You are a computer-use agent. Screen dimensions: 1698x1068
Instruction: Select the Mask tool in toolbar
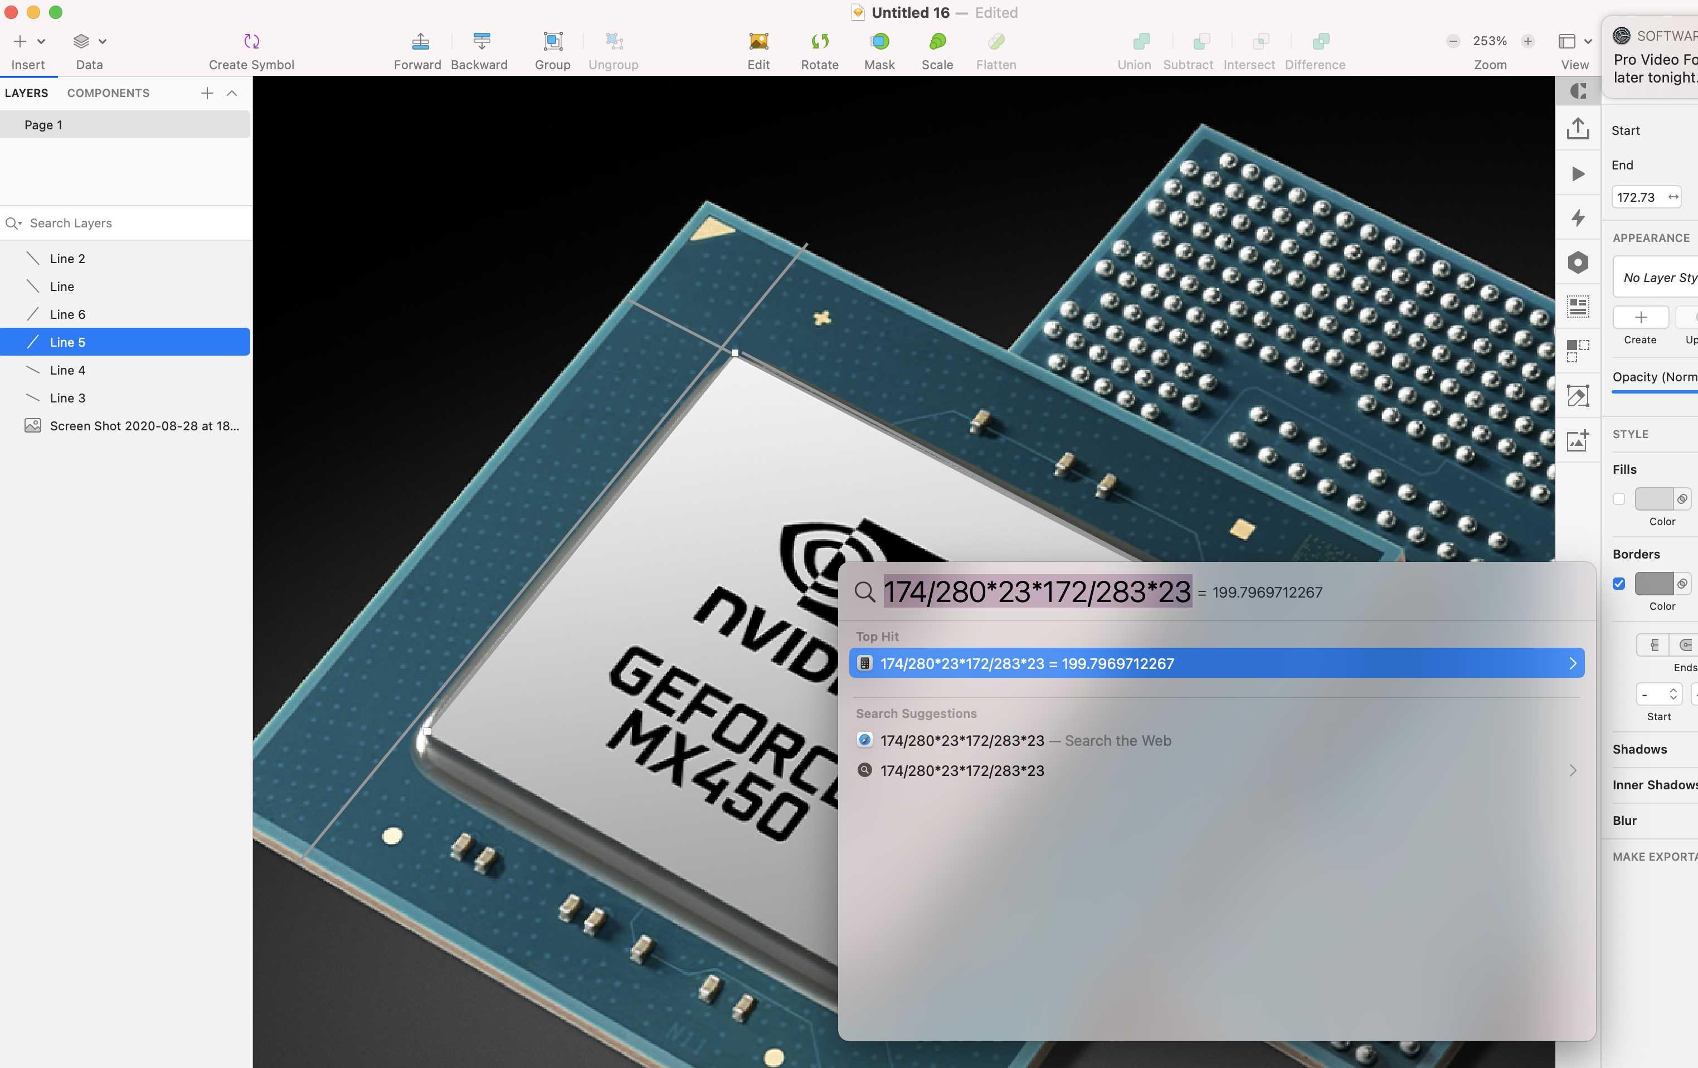tap(879, 42)
